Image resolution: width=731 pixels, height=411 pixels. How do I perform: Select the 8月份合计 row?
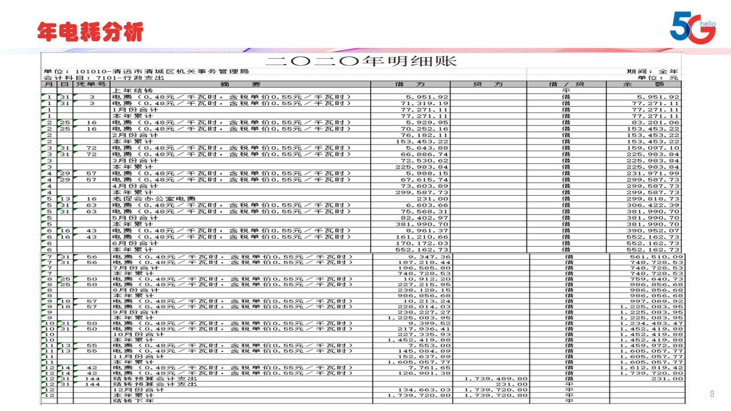tap(364, 290)
